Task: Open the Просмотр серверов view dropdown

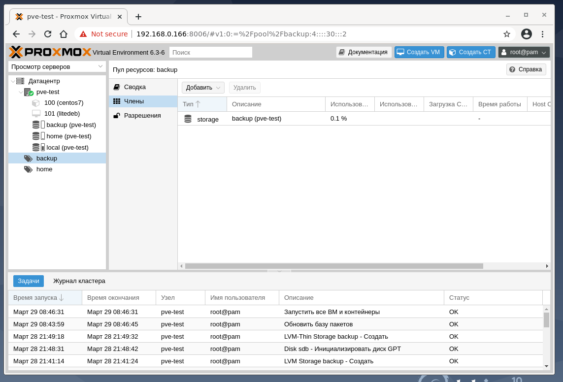Action: (x=57, y=66)
